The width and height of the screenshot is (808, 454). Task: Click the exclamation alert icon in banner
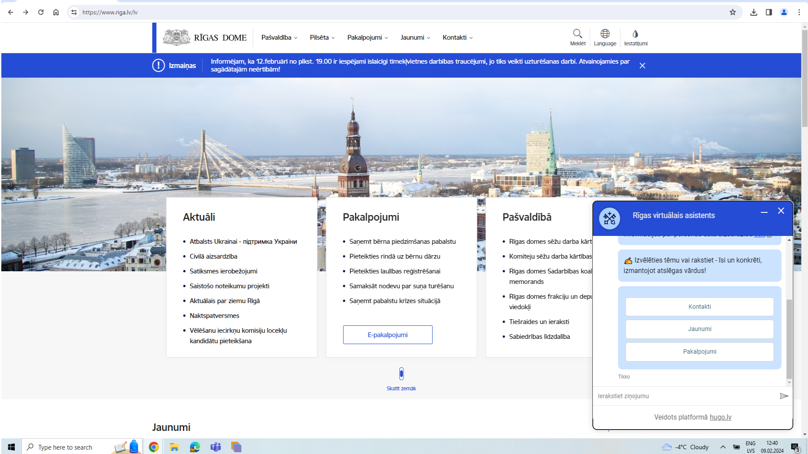[158, 65]
